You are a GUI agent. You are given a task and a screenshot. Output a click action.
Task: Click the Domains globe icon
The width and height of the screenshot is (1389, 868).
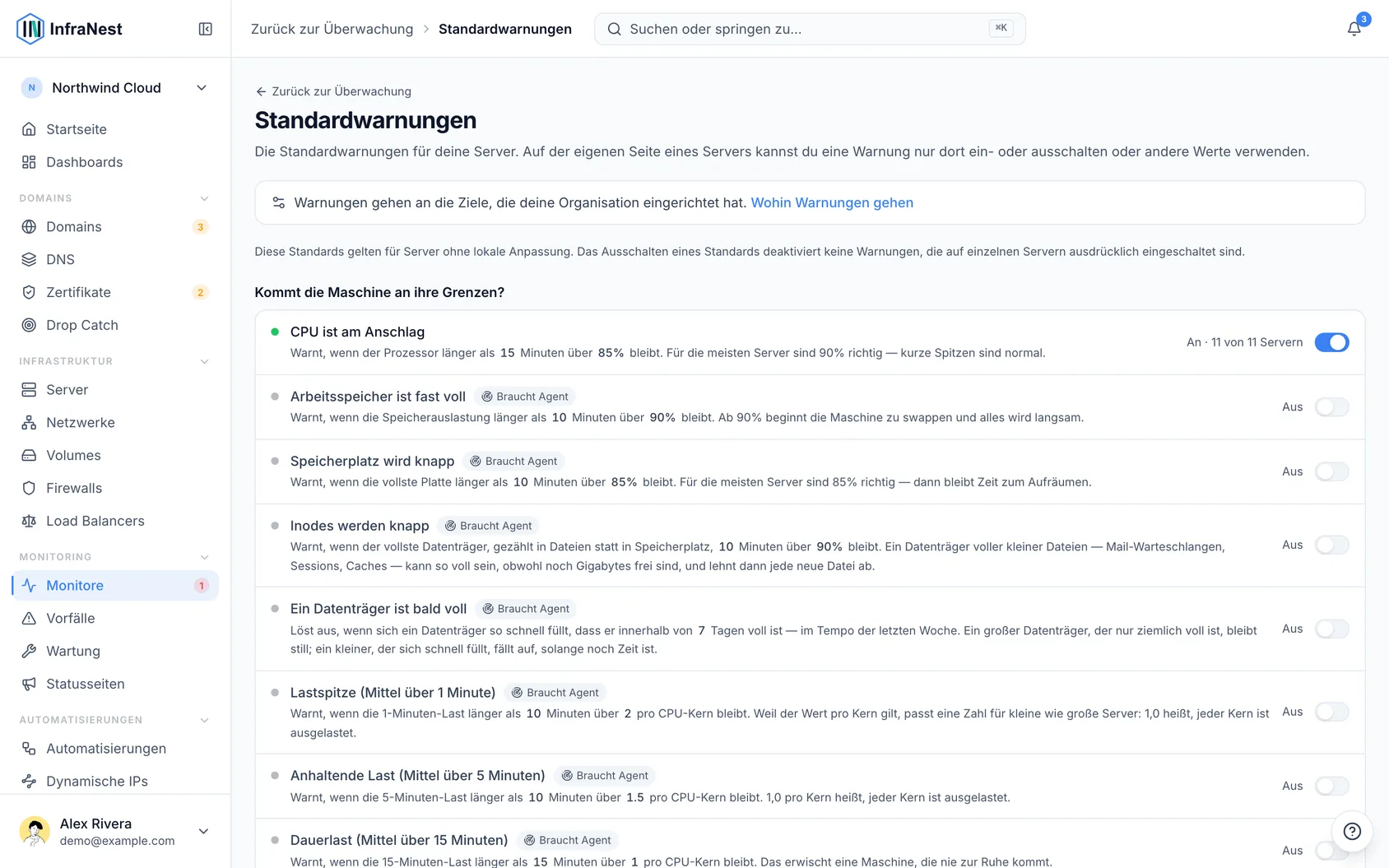[29, 226]
